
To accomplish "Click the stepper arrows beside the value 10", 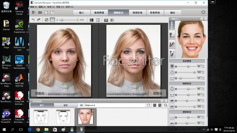I will click(203, 78).
